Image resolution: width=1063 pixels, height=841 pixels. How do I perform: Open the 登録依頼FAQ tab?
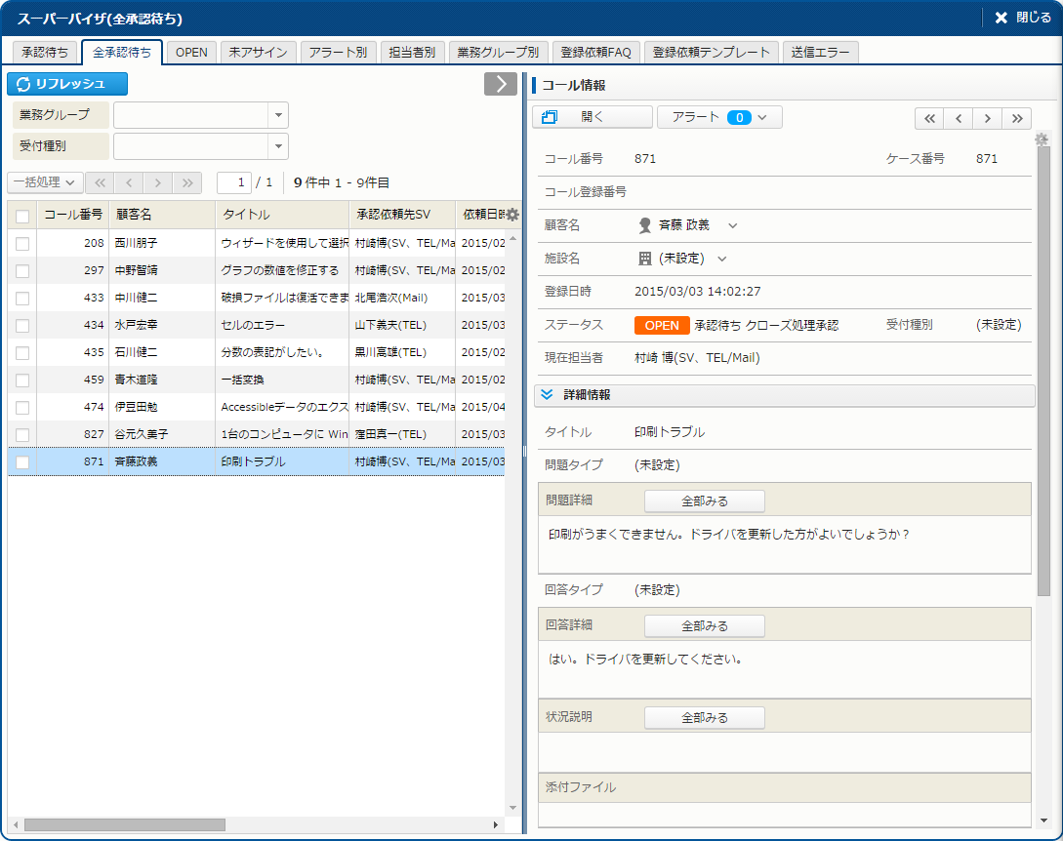(x=595, y=53)
